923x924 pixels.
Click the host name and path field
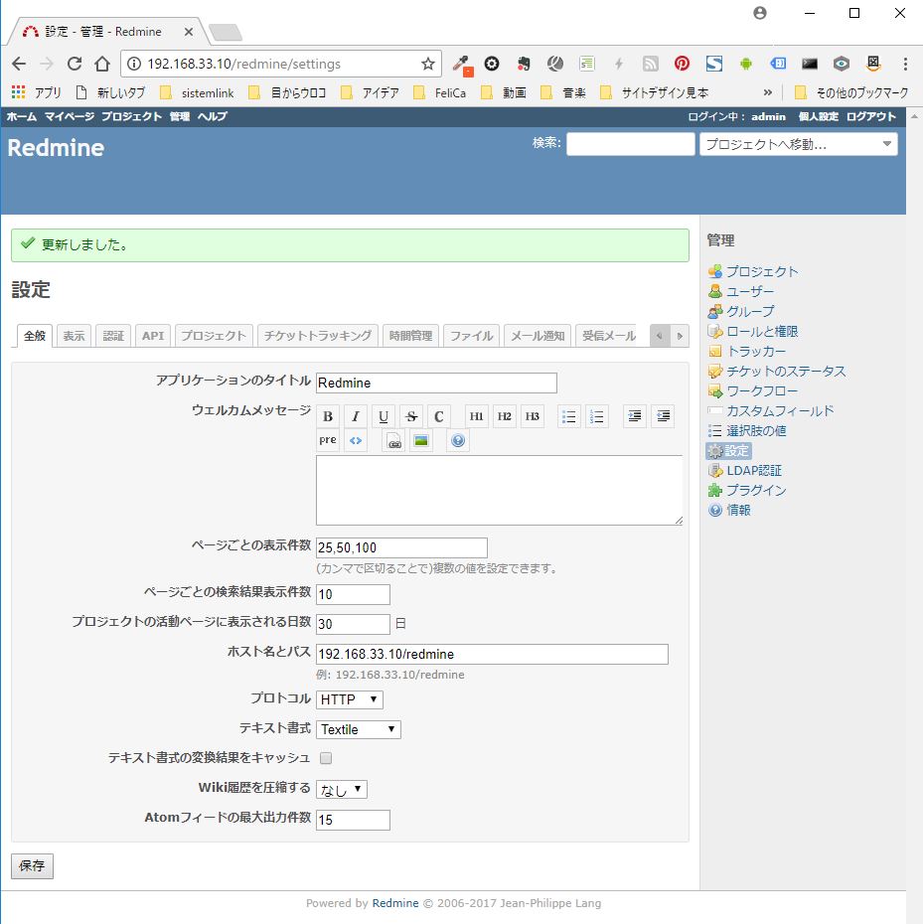492,654
